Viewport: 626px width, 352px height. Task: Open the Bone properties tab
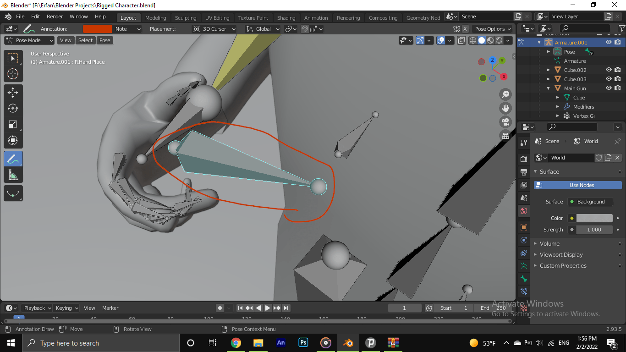click(x=523, y=279)
